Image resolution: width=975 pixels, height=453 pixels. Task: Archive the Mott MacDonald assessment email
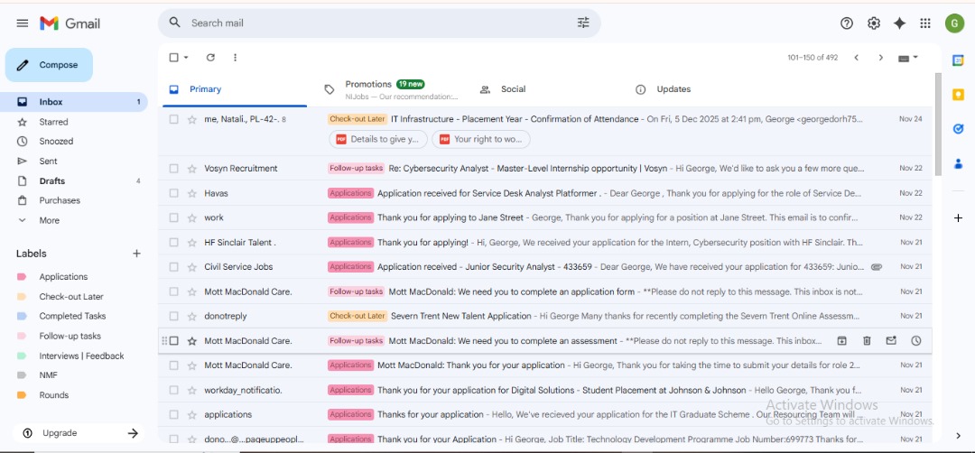pyautogui.click(x=841, y=340)
